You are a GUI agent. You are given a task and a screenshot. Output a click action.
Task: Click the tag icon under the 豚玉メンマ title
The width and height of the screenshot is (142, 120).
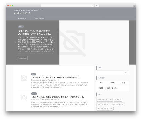41,80
